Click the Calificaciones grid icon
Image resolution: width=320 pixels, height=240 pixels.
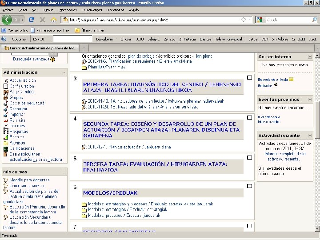point(6,148)
